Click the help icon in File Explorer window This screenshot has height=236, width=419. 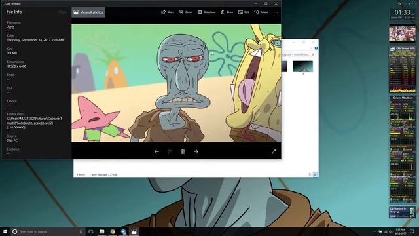(x=316, y=48)
